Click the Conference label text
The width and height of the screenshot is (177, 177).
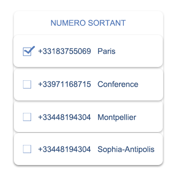coord(118,84)
